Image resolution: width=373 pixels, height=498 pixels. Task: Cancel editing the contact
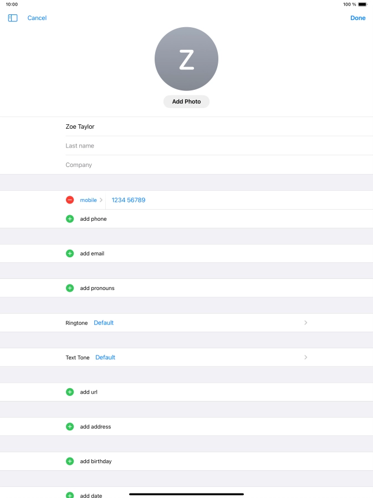click(37, 18)
